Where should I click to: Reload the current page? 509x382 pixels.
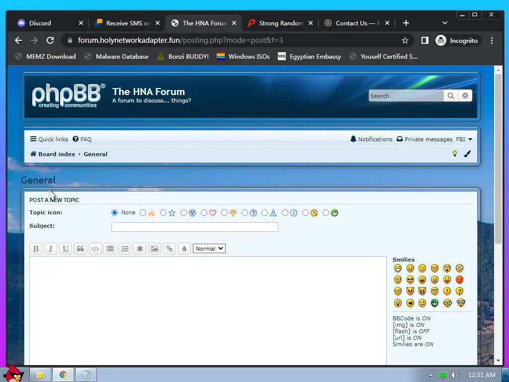[x=50, y=40]
